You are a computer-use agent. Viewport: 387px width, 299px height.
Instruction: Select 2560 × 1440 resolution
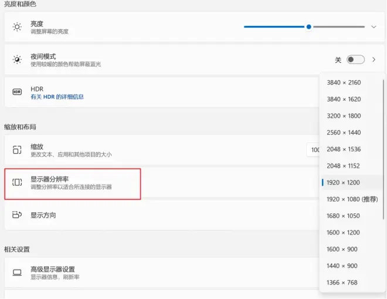351,132
